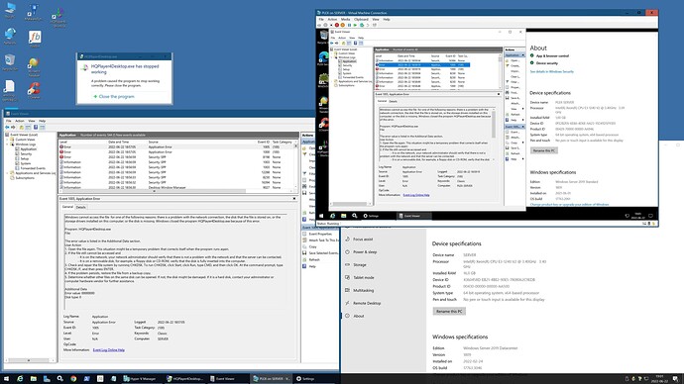Click Pause button in VM toolbar
Screen dimensions: 684x384
[x=349, y=26]
